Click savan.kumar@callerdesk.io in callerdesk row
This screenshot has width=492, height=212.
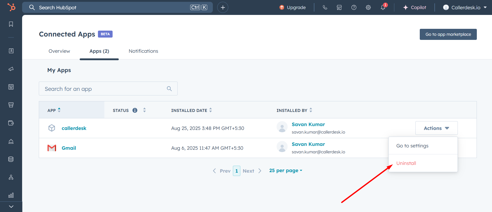(318, 132)
